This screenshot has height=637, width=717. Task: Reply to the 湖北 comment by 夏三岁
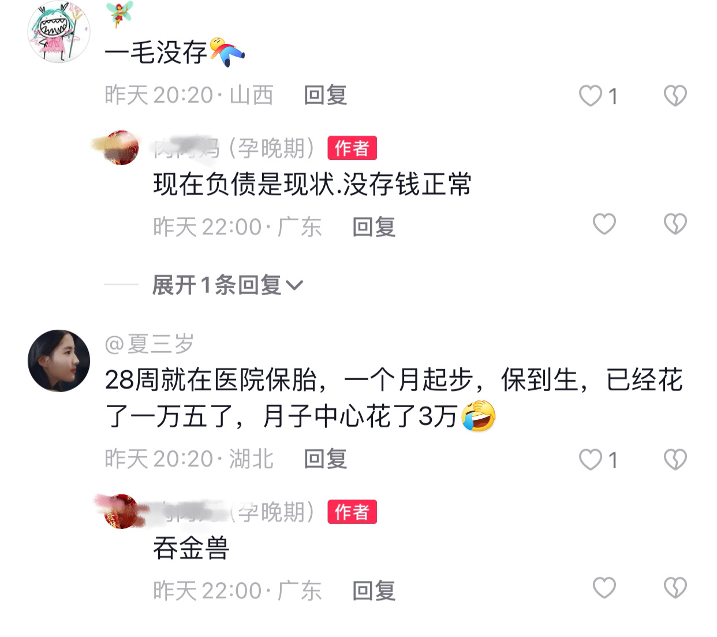coord(326,459)
